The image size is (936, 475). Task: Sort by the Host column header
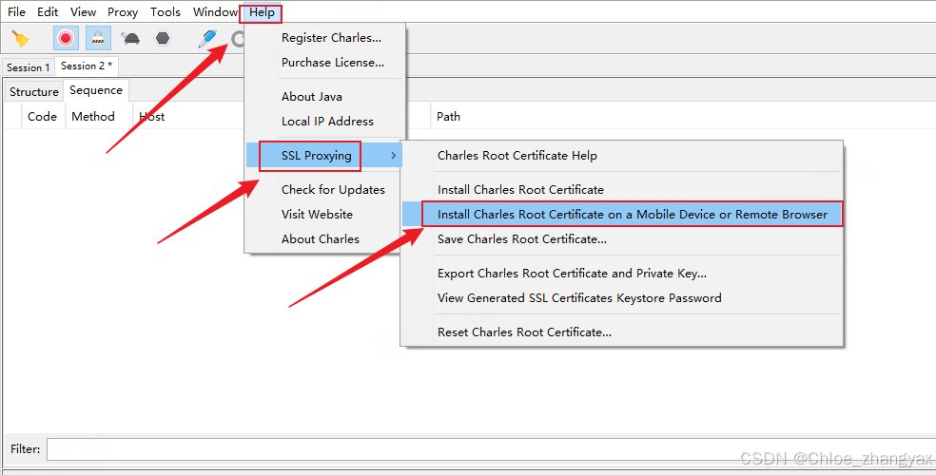(x=151, y=117)
